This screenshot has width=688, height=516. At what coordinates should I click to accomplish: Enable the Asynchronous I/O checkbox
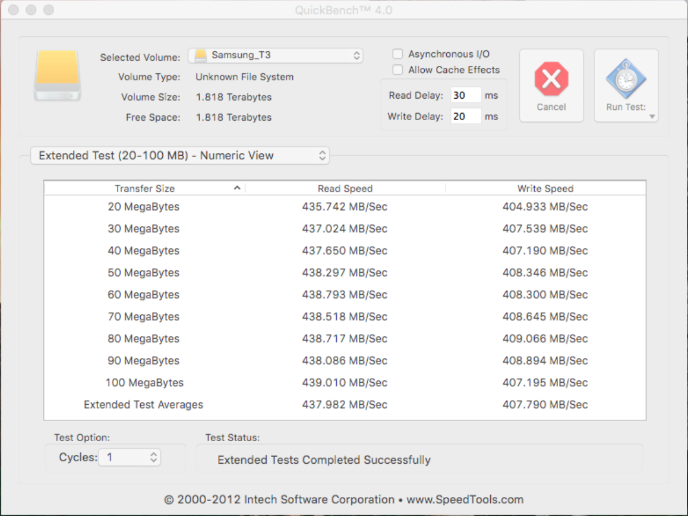tap(398, 54)
